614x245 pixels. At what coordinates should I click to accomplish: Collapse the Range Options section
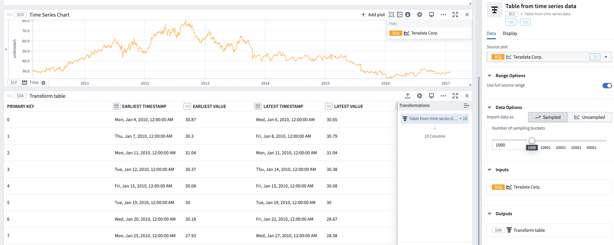[490, 75]
